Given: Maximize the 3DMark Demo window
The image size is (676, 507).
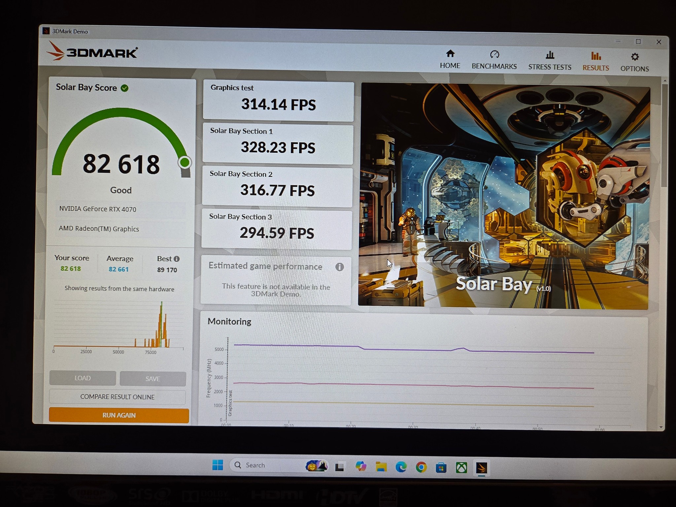Looking at the screenshot, I should (638, 42).
